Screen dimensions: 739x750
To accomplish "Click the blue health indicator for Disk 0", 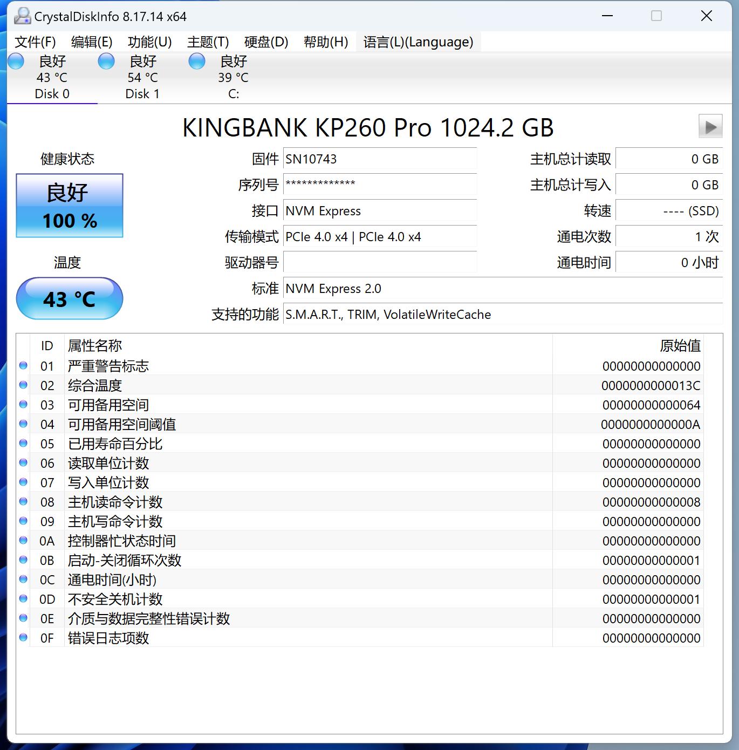I will pos(16,62).
